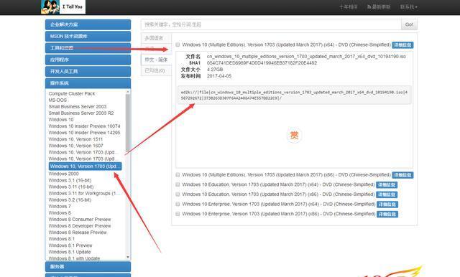Open the 联系我 dropdown menu
This screenshot has height=277, width=460.
click(409, 6)
